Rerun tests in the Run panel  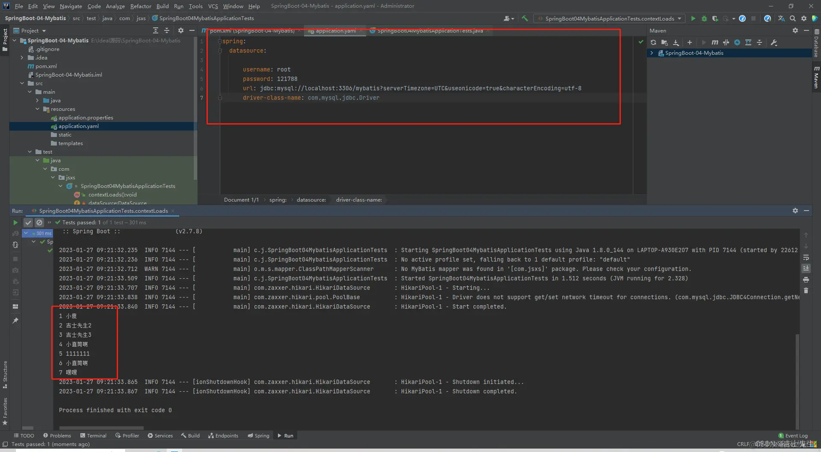pyautogui.click(x=15, y=223)
